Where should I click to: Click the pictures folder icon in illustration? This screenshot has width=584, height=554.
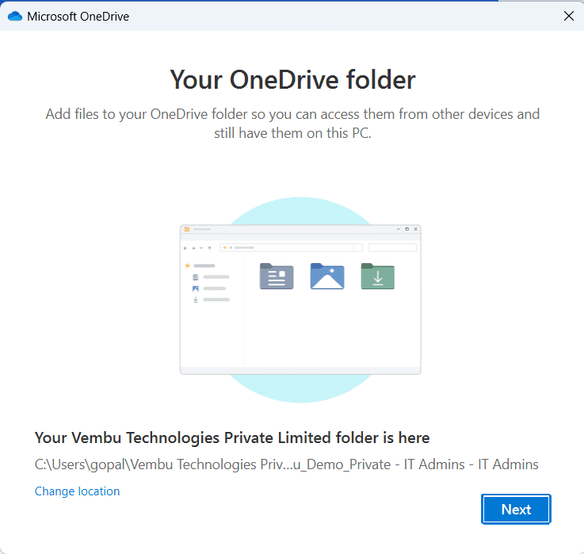pyautogui.click(x=327, y=277)
